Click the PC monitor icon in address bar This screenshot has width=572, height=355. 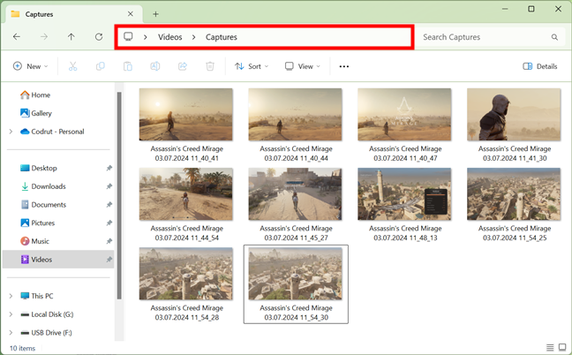(128, 36)
